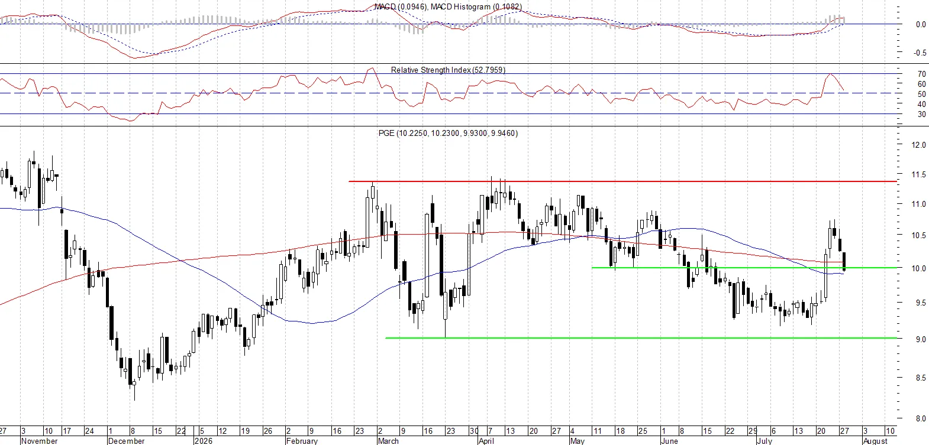Click the 10.5 price axis label
This screenshot has width=929, height=445.
click(918, 235)
